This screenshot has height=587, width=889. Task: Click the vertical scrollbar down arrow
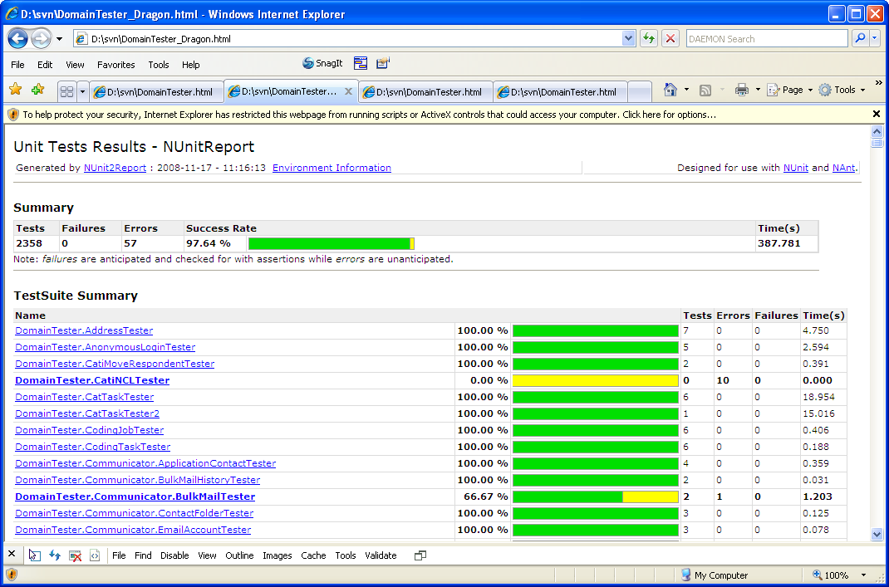[x=877, y=534]
